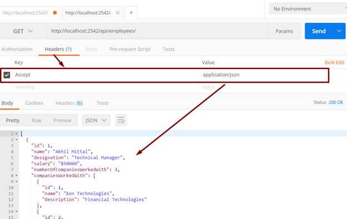Switch to the Authorization tab
347x219 pixels.
pyautogui.click(x=17, y=49)
